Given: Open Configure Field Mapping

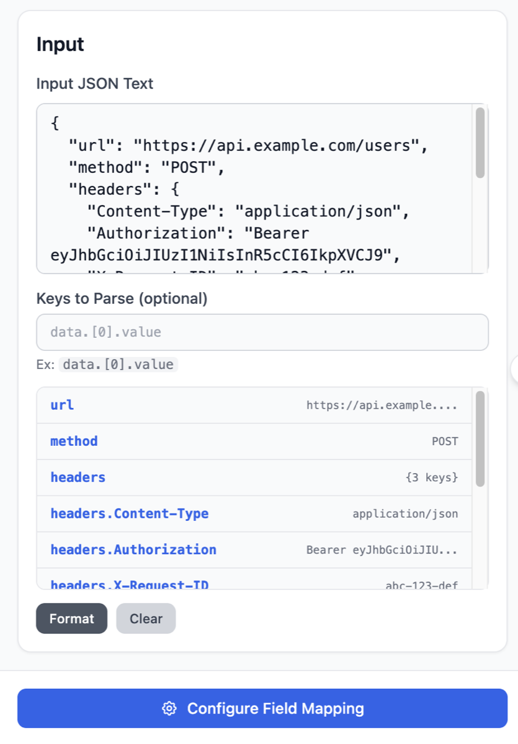Looking at the screenshot, I should [259, 707].
